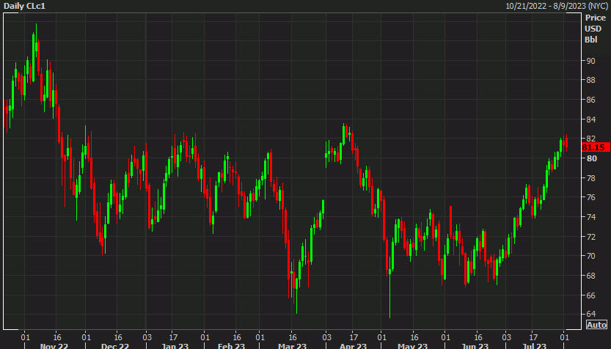Select the red 81.15 last price tag
Viewport: 611px width, 349px height.
pos(595,147)
